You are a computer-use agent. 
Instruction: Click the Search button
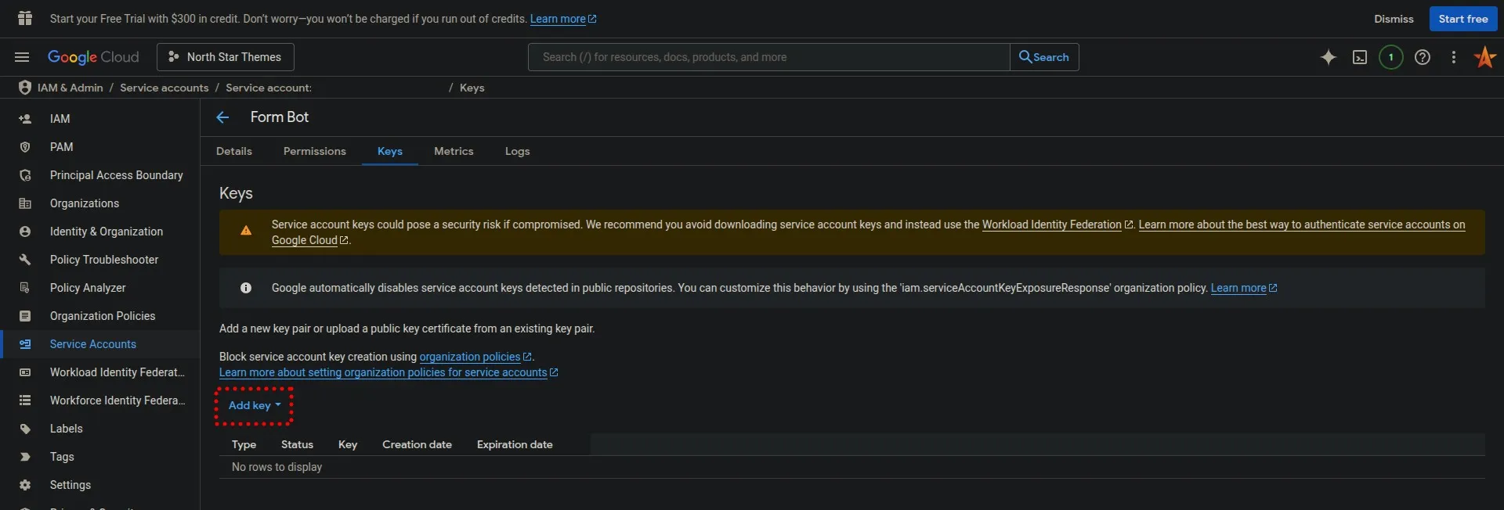1044,57
